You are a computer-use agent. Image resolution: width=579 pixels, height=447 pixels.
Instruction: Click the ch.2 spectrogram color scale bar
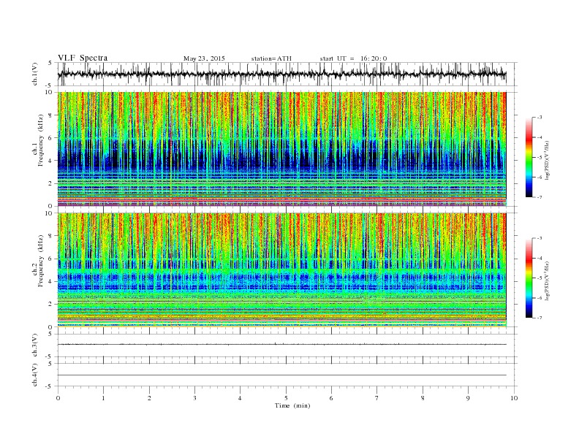[x=529, y=278]
